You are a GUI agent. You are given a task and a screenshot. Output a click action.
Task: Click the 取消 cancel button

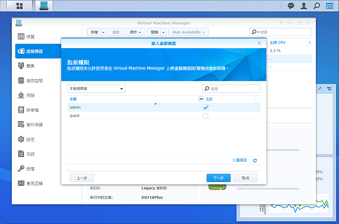click(x=245, y=178)
